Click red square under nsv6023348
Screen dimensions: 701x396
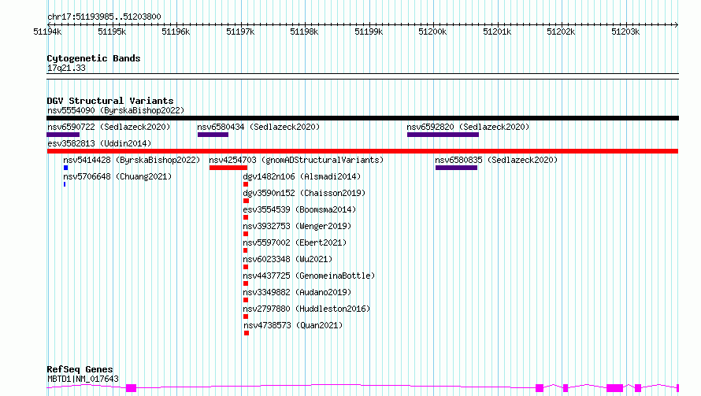tap(246, 267)
